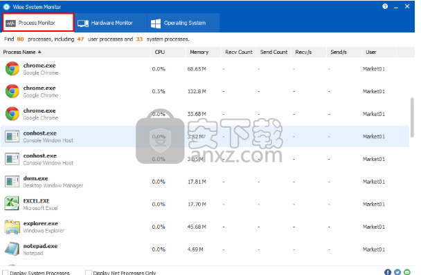Select the EXCEL.EXE process name
The width and height of the screenshot is (421, 275).
point(36,201)
